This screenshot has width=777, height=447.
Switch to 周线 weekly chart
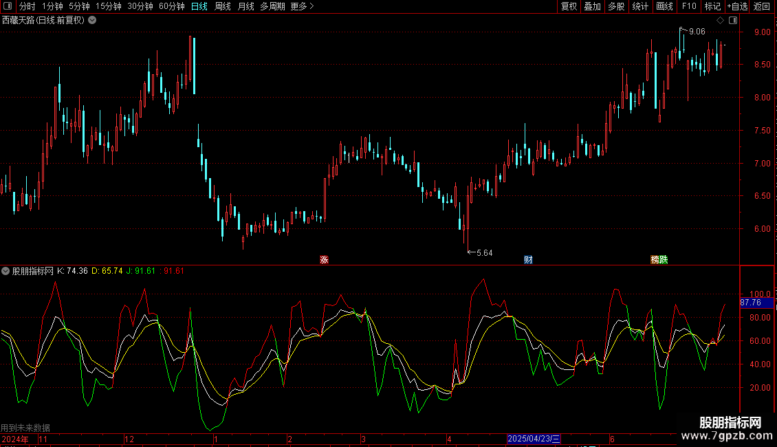click(x=223, y=6)
